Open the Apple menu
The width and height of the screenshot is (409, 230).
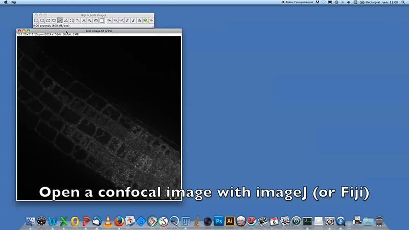(6, 2)
